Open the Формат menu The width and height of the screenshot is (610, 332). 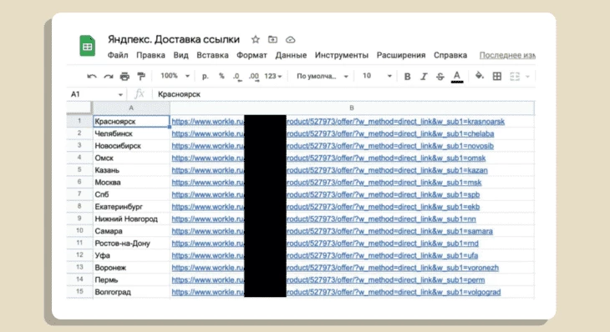pyautogui.click(x=252, y=55)
